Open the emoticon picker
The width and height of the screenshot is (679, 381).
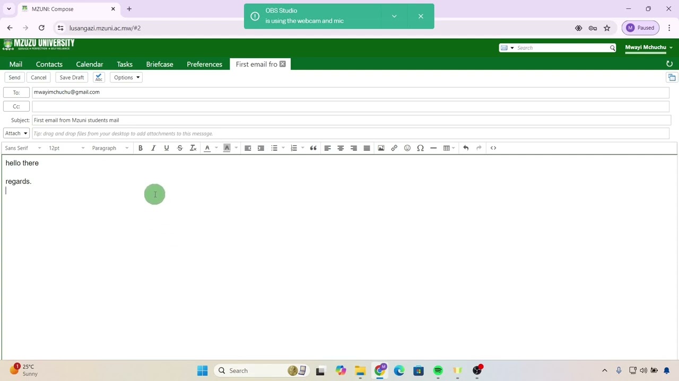[x=407, y=148]
